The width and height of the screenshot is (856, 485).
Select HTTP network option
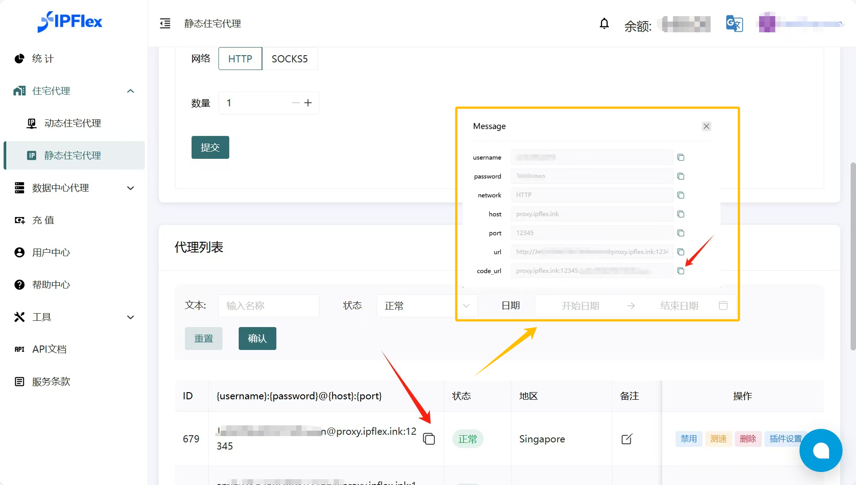pyautogui.click(x=240, y=59)
